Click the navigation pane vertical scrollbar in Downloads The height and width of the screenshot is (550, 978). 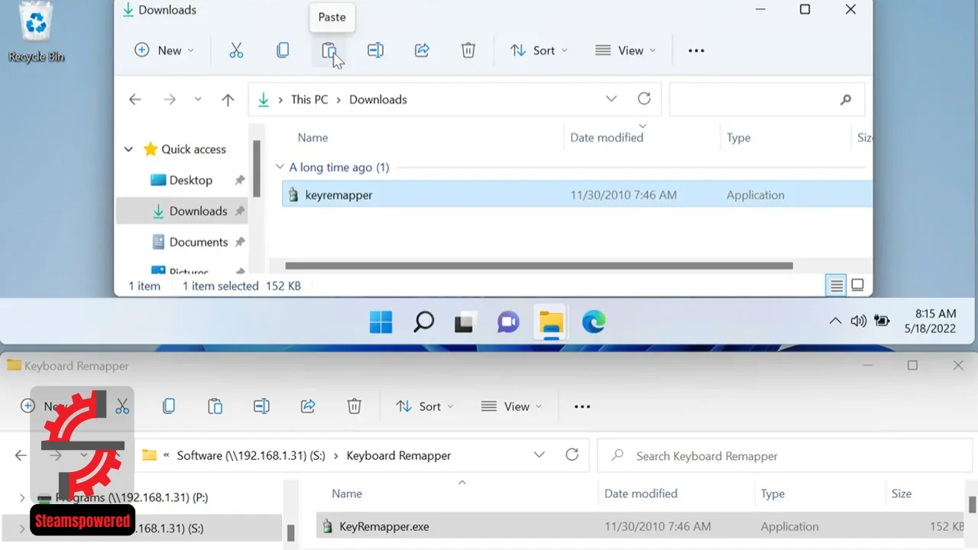tap(257, 170)
